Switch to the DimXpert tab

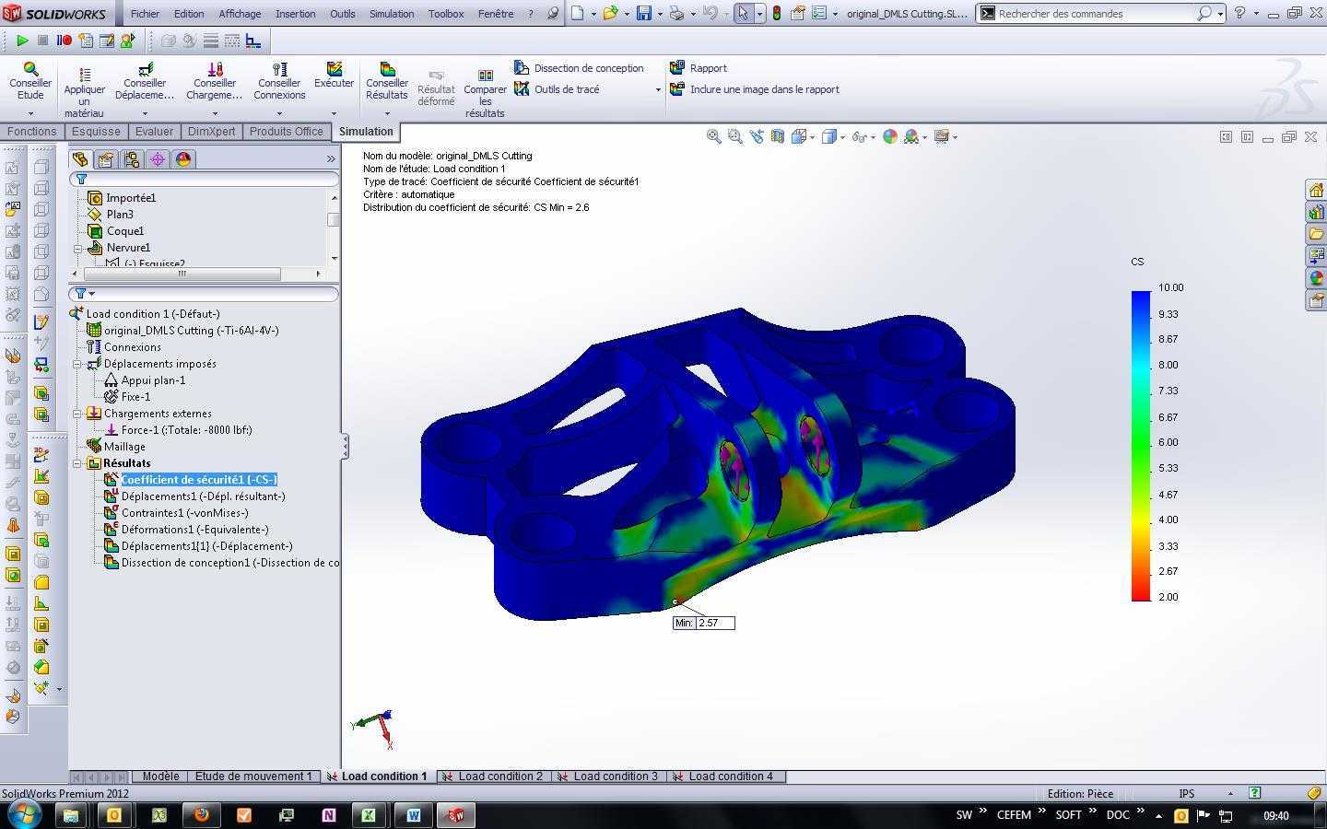coord(211,131)
